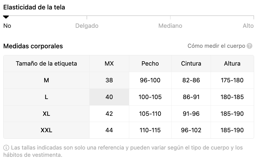Click the Altura column header
260x163 pixels.
(x=232, y=64)
